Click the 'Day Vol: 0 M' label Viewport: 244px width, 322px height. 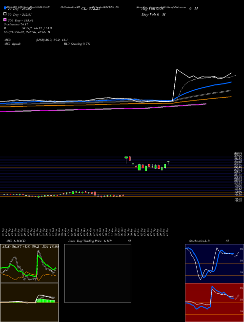click(x=153, y=14)
